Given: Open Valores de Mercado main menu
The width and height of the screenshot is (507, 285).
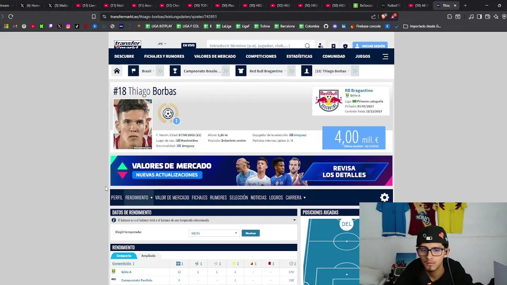Looking at the screenshot, I should 215,57.
